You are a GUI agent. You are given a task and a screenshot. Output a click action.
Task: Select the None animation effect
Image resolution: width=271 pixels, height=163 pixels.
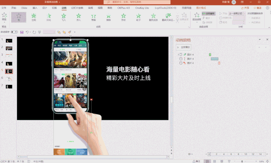coord(19,17)
